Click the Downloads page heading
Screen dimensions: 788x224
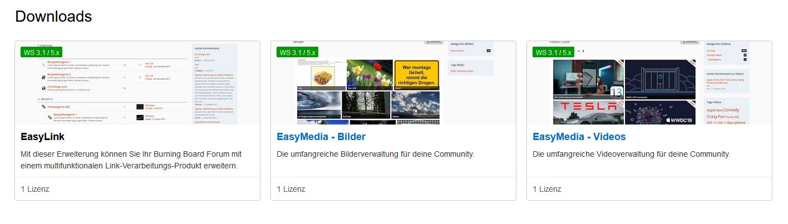(x=53, y=17)
